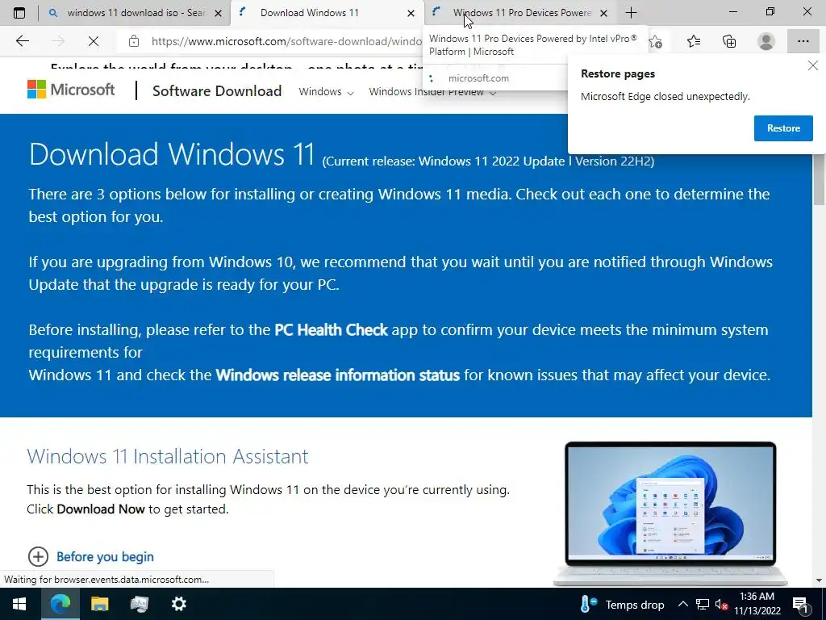826x620 pixels.
Task: Click the muted volume tray icon
Action: click(722, 604)
